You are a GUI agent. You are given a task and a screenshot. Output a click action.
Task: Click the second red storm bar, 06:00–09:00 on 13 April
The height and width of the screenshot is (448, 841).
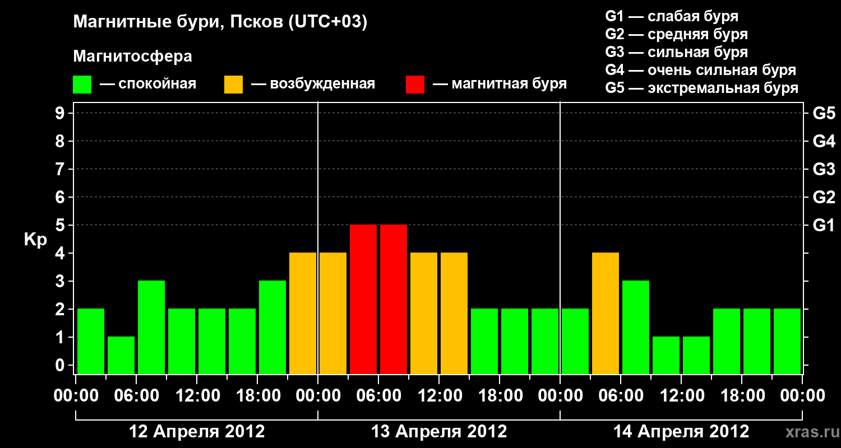[x=394, y=299]
